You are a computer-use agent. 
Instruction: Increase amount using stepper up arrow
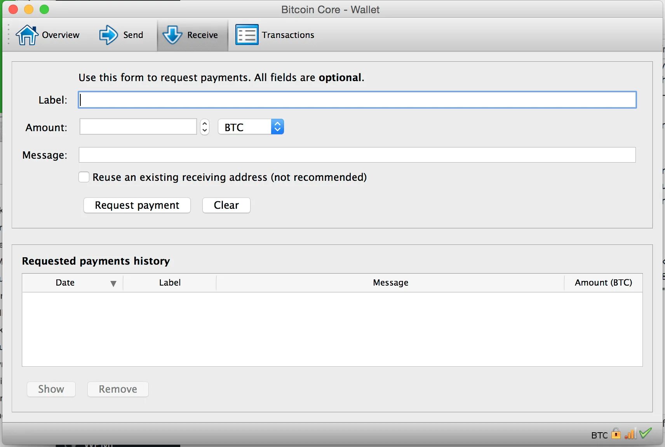(x=205, y=123)
